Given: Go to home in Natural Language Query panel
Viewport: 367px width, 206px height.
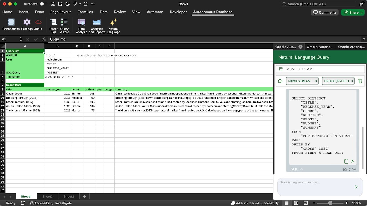Looking at the screenshot, I should [280, 81].
